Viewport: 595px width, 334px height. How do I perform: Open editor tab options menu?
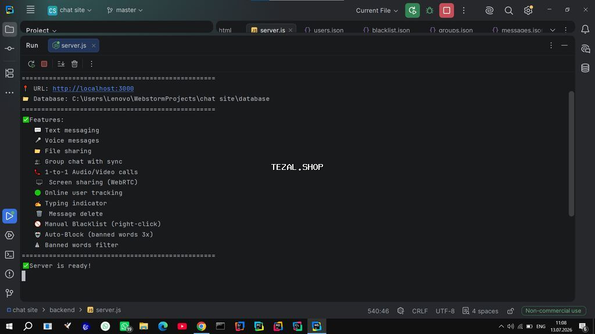[x=565, y=30]
